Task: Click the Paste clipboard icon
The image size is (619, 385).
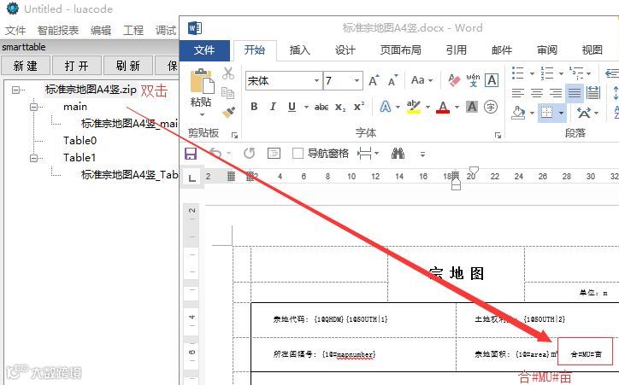Action: pos(202,82)
